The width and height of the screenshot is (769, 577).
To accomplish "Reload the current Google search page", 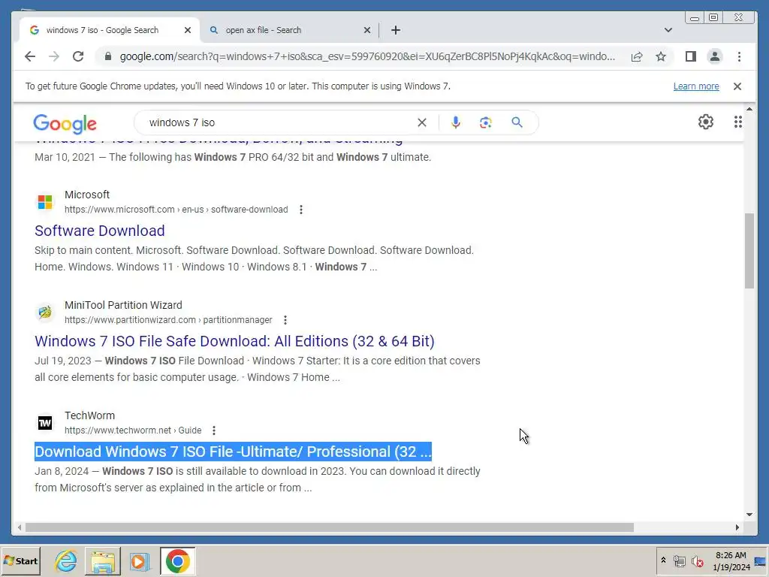I will (78, 56).
